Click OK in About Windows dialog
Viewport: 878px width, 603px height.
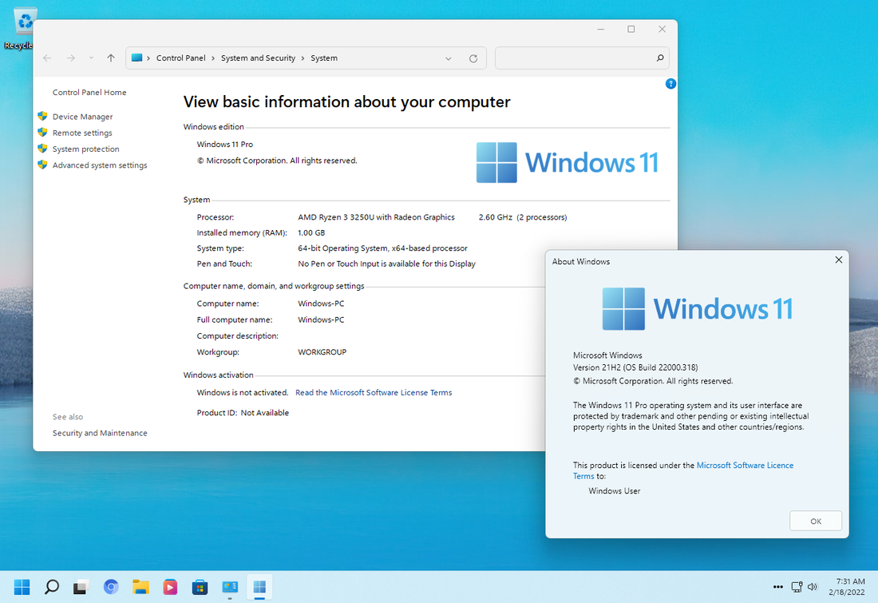click(x=815, y=522)
